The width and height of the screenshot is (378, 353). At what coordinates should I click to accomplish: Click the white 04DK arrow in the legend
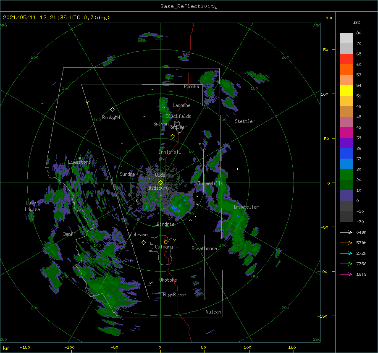coord(346,232)
